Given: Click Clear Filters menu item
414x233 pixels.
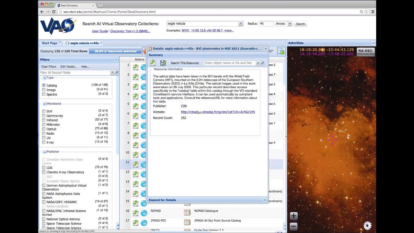Looking at the screenshot, I should [x=49, y=67].
